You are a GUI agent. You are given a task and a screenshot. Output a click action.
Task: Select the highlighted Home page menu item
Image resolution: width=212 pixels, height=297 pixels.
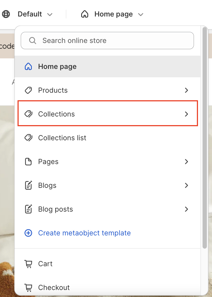click(107, 66)
